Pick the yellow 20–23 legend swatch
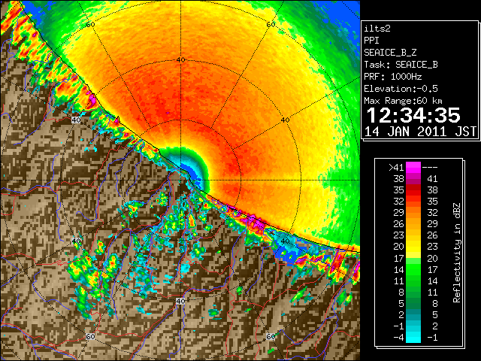The image size is (481, 361). [x=413, y=247]
